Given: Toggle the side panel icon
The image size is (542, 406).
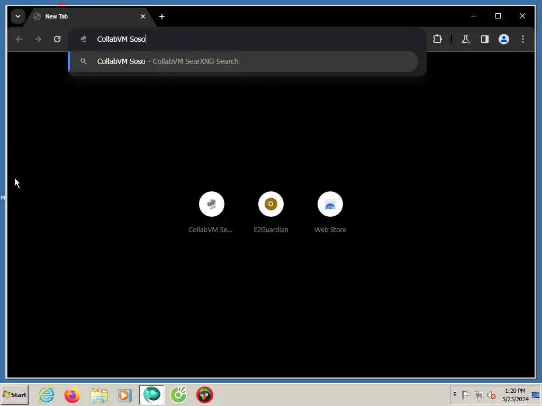Looking at the screenshot, I should (485, 39).
